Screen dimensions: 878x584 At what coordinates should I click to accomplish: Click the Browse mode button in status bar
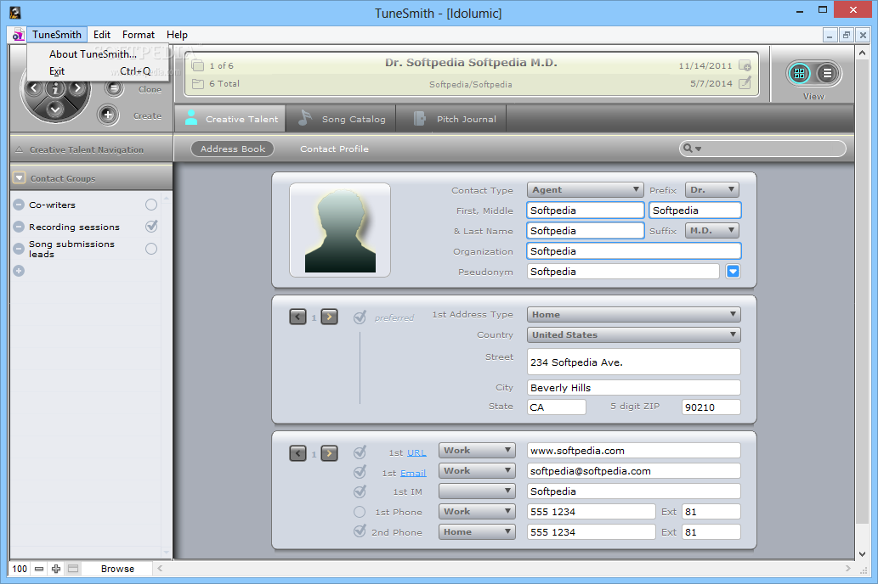(x=117, y=569)
